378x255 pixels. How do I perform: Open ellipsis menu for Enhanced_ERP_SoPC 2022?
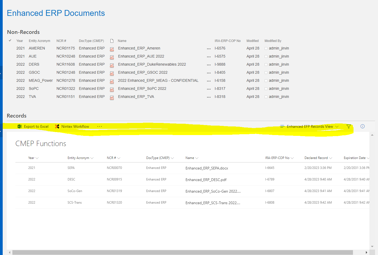pos(209,89)
